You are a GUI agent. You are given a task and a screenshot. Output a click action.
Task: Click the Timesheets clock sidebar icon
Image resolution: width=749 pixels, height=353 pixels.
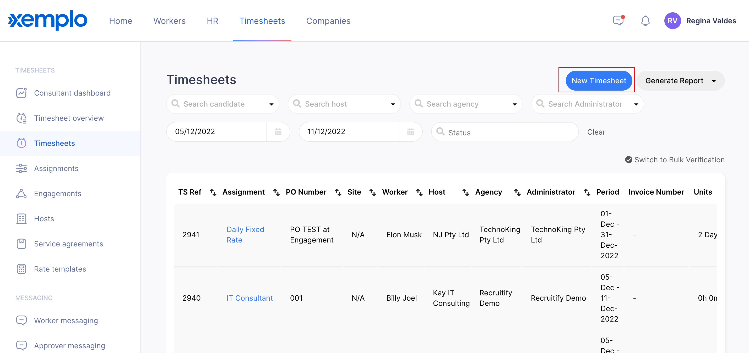click(x=21, y=143)
